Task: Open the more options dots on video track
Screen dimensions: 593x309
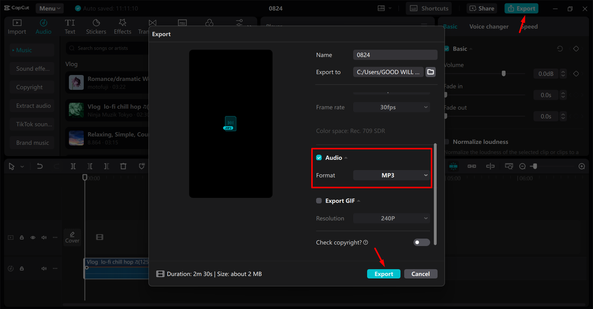Action: coord(55,237)
